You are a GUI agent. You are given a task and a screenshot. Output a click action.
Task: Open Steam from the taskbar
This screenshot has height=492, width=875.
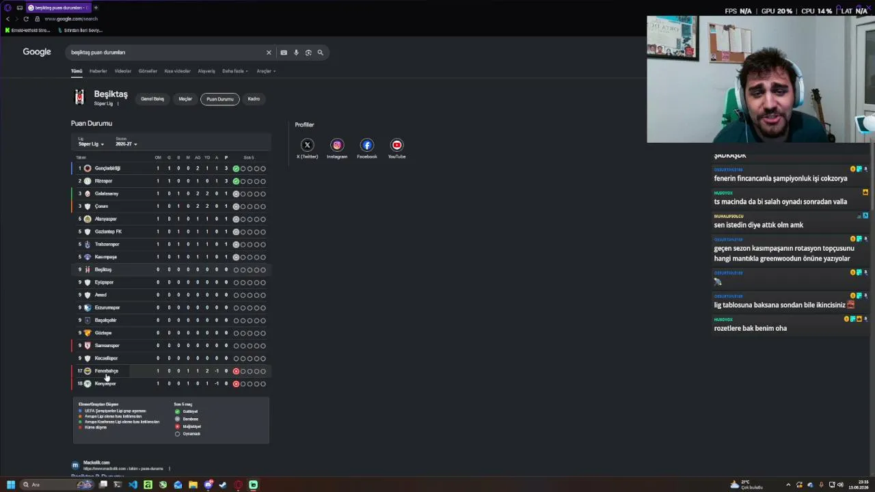[223, 484]
